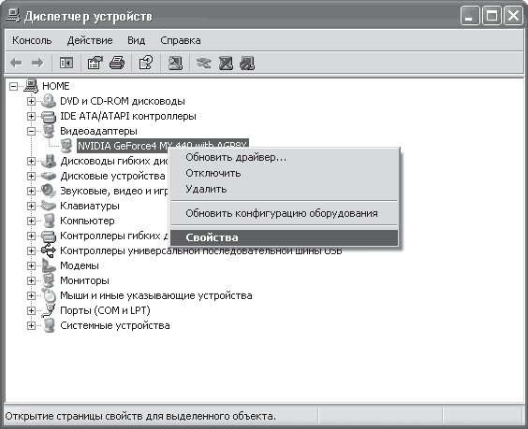The width and height of the screenshot is (528, 429).
Task: Click the uninstall device toolbar icon
Action: [226, 63]
